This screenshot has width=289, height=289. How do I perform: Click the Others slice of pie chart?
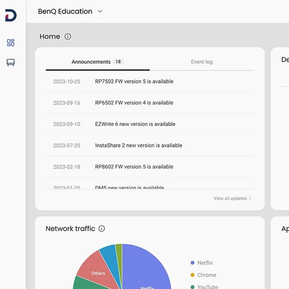coord(97,271)
